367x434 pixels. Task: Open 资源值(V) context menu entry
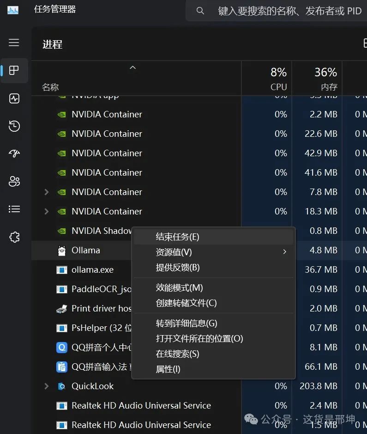(x=213, y=252)
